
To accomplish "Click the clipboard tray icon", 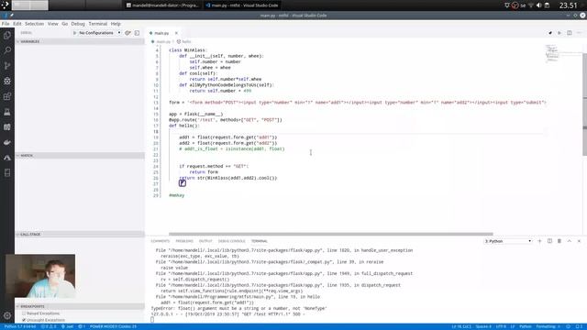I will coord(547,5).
